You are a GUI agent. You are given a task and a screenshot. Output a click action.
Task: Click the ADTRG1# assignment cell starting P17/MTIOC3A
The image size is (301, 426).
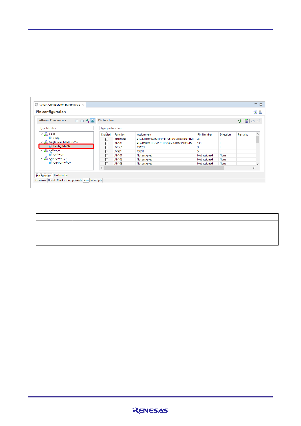pyautogui.click(x=166, y=139)
